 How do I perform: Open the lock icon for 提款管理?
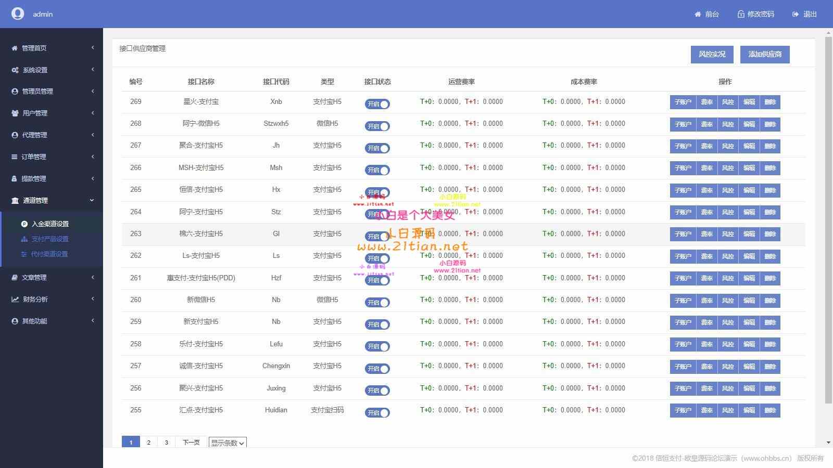tap(14, 178)
